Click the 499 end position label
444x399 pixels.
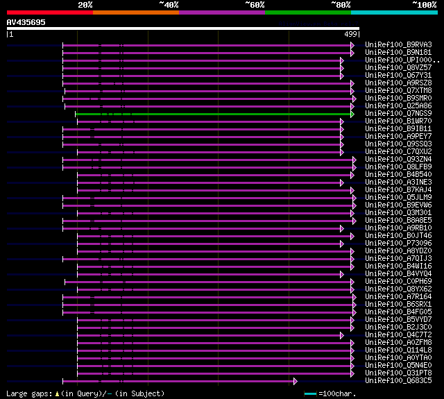pos(350,34)
